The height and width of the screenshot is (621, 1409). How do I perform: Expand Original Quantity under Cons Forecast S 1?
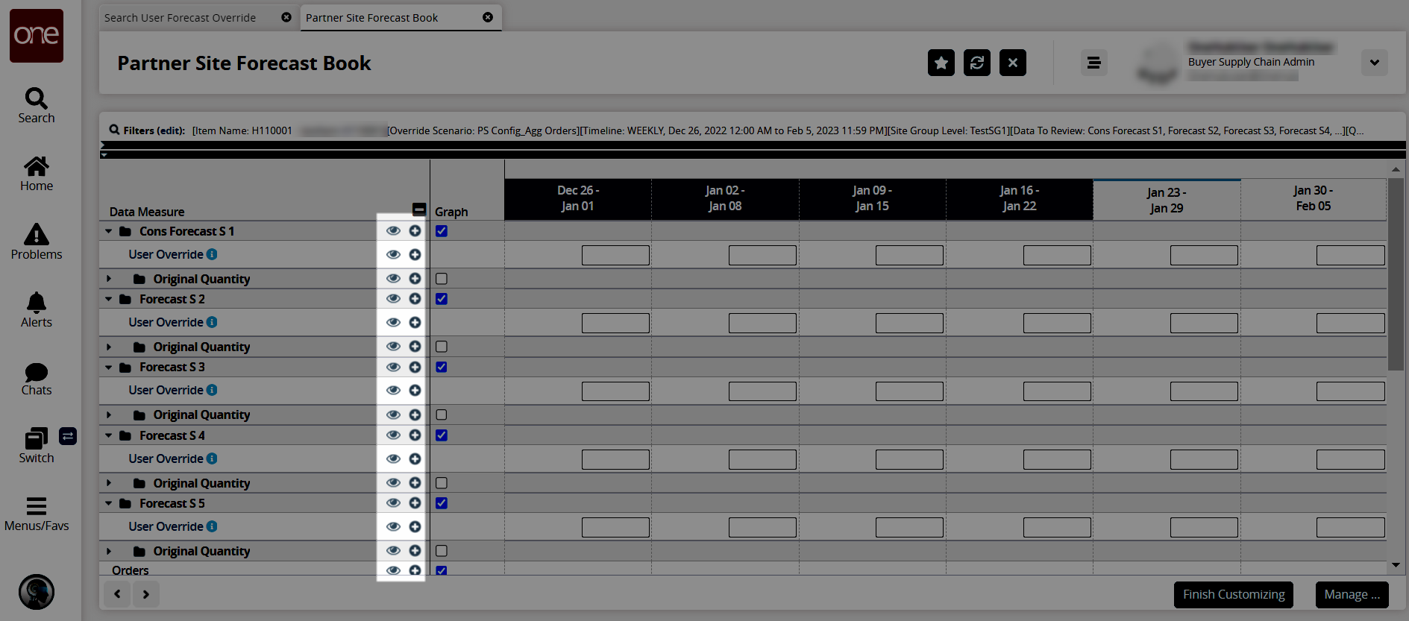pos(109,279)
